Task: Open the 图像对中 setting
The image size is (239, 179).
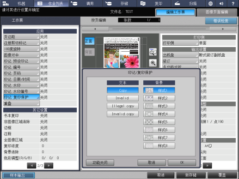Action: point(21,55)
